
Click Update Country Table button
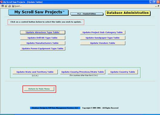tap(123, 72)
